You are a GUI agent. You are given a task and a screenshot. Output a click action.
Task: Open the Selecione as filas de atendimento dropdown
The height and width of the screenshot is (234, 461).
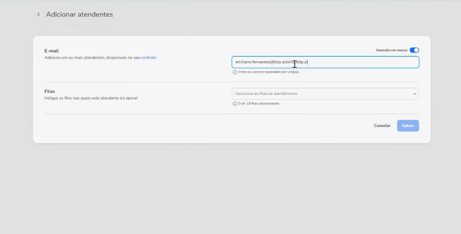click(x=321, y=94)
